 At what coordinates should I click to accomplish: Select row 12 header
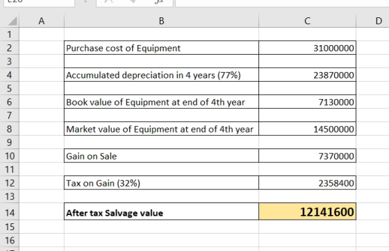point(9,182)
